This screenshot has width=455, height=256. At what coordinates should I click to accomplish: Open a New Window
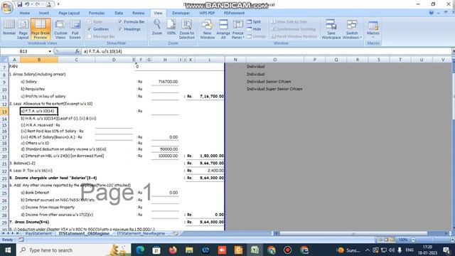coord(207,29)
